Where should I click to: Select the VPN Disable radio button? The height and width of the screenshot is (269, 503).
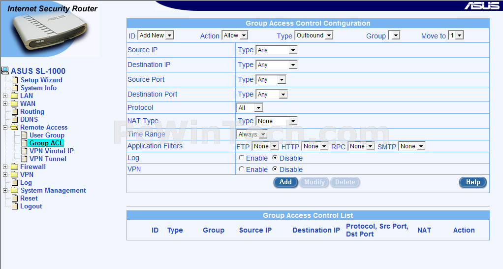coord(275,169)
